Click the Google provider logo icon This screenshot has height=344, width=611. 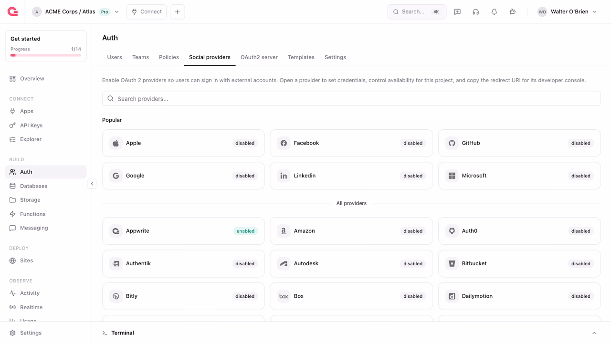point(116,176)
